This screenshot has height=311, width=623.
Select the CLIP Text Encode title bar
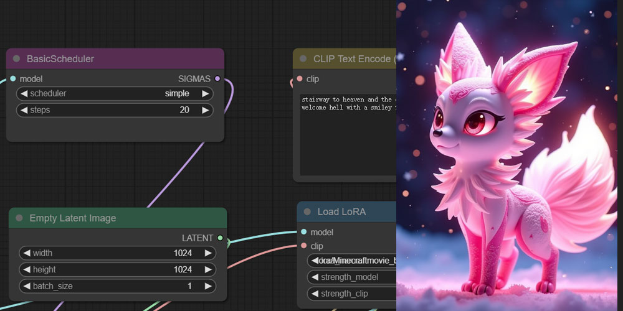[x=345, y=58]
